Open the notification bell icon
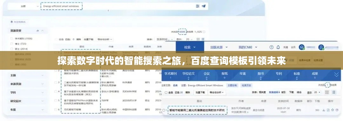 tap(278, 47)
